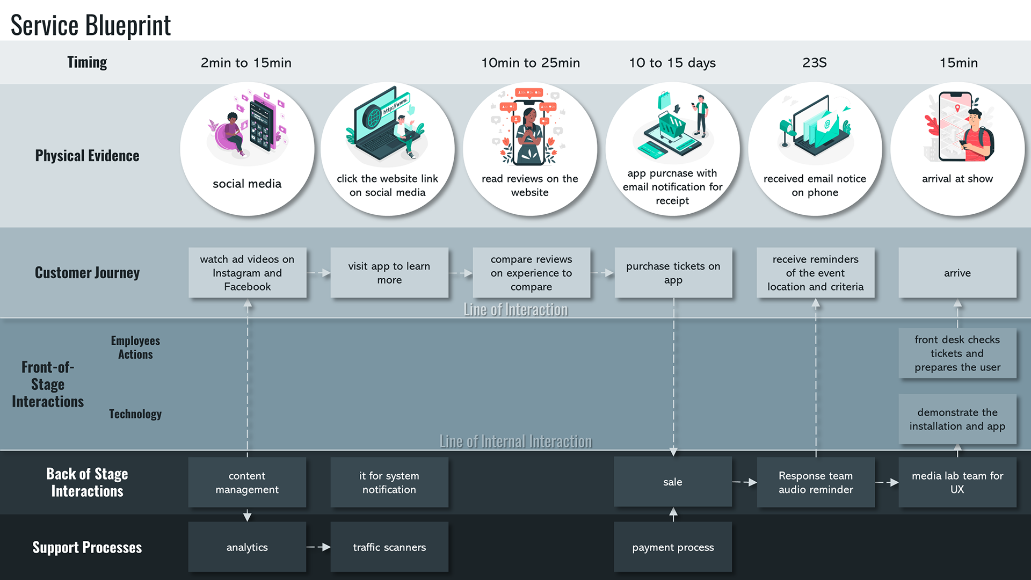
Task: Click the social media phone illustration
Action: pos(248,128)
